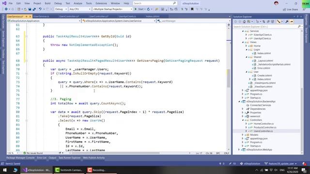Click the Undo toolbar icon
Viewport: 310px width, 174px height.
pos(40,9)
